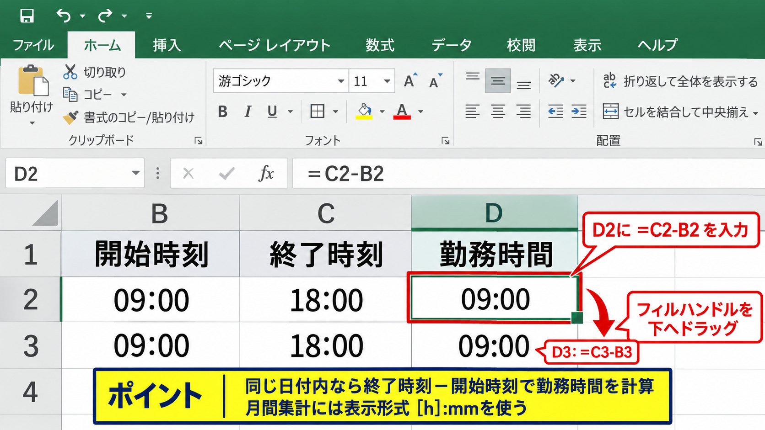This screenshot has width=765, height=430.
Task: Select column D header
Action: [494, 213]
